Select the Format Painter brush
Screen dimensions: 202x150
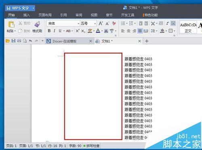(37, 24)
